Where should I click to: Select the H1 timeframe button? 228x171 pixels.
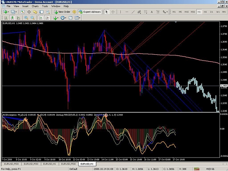(199, 12)
